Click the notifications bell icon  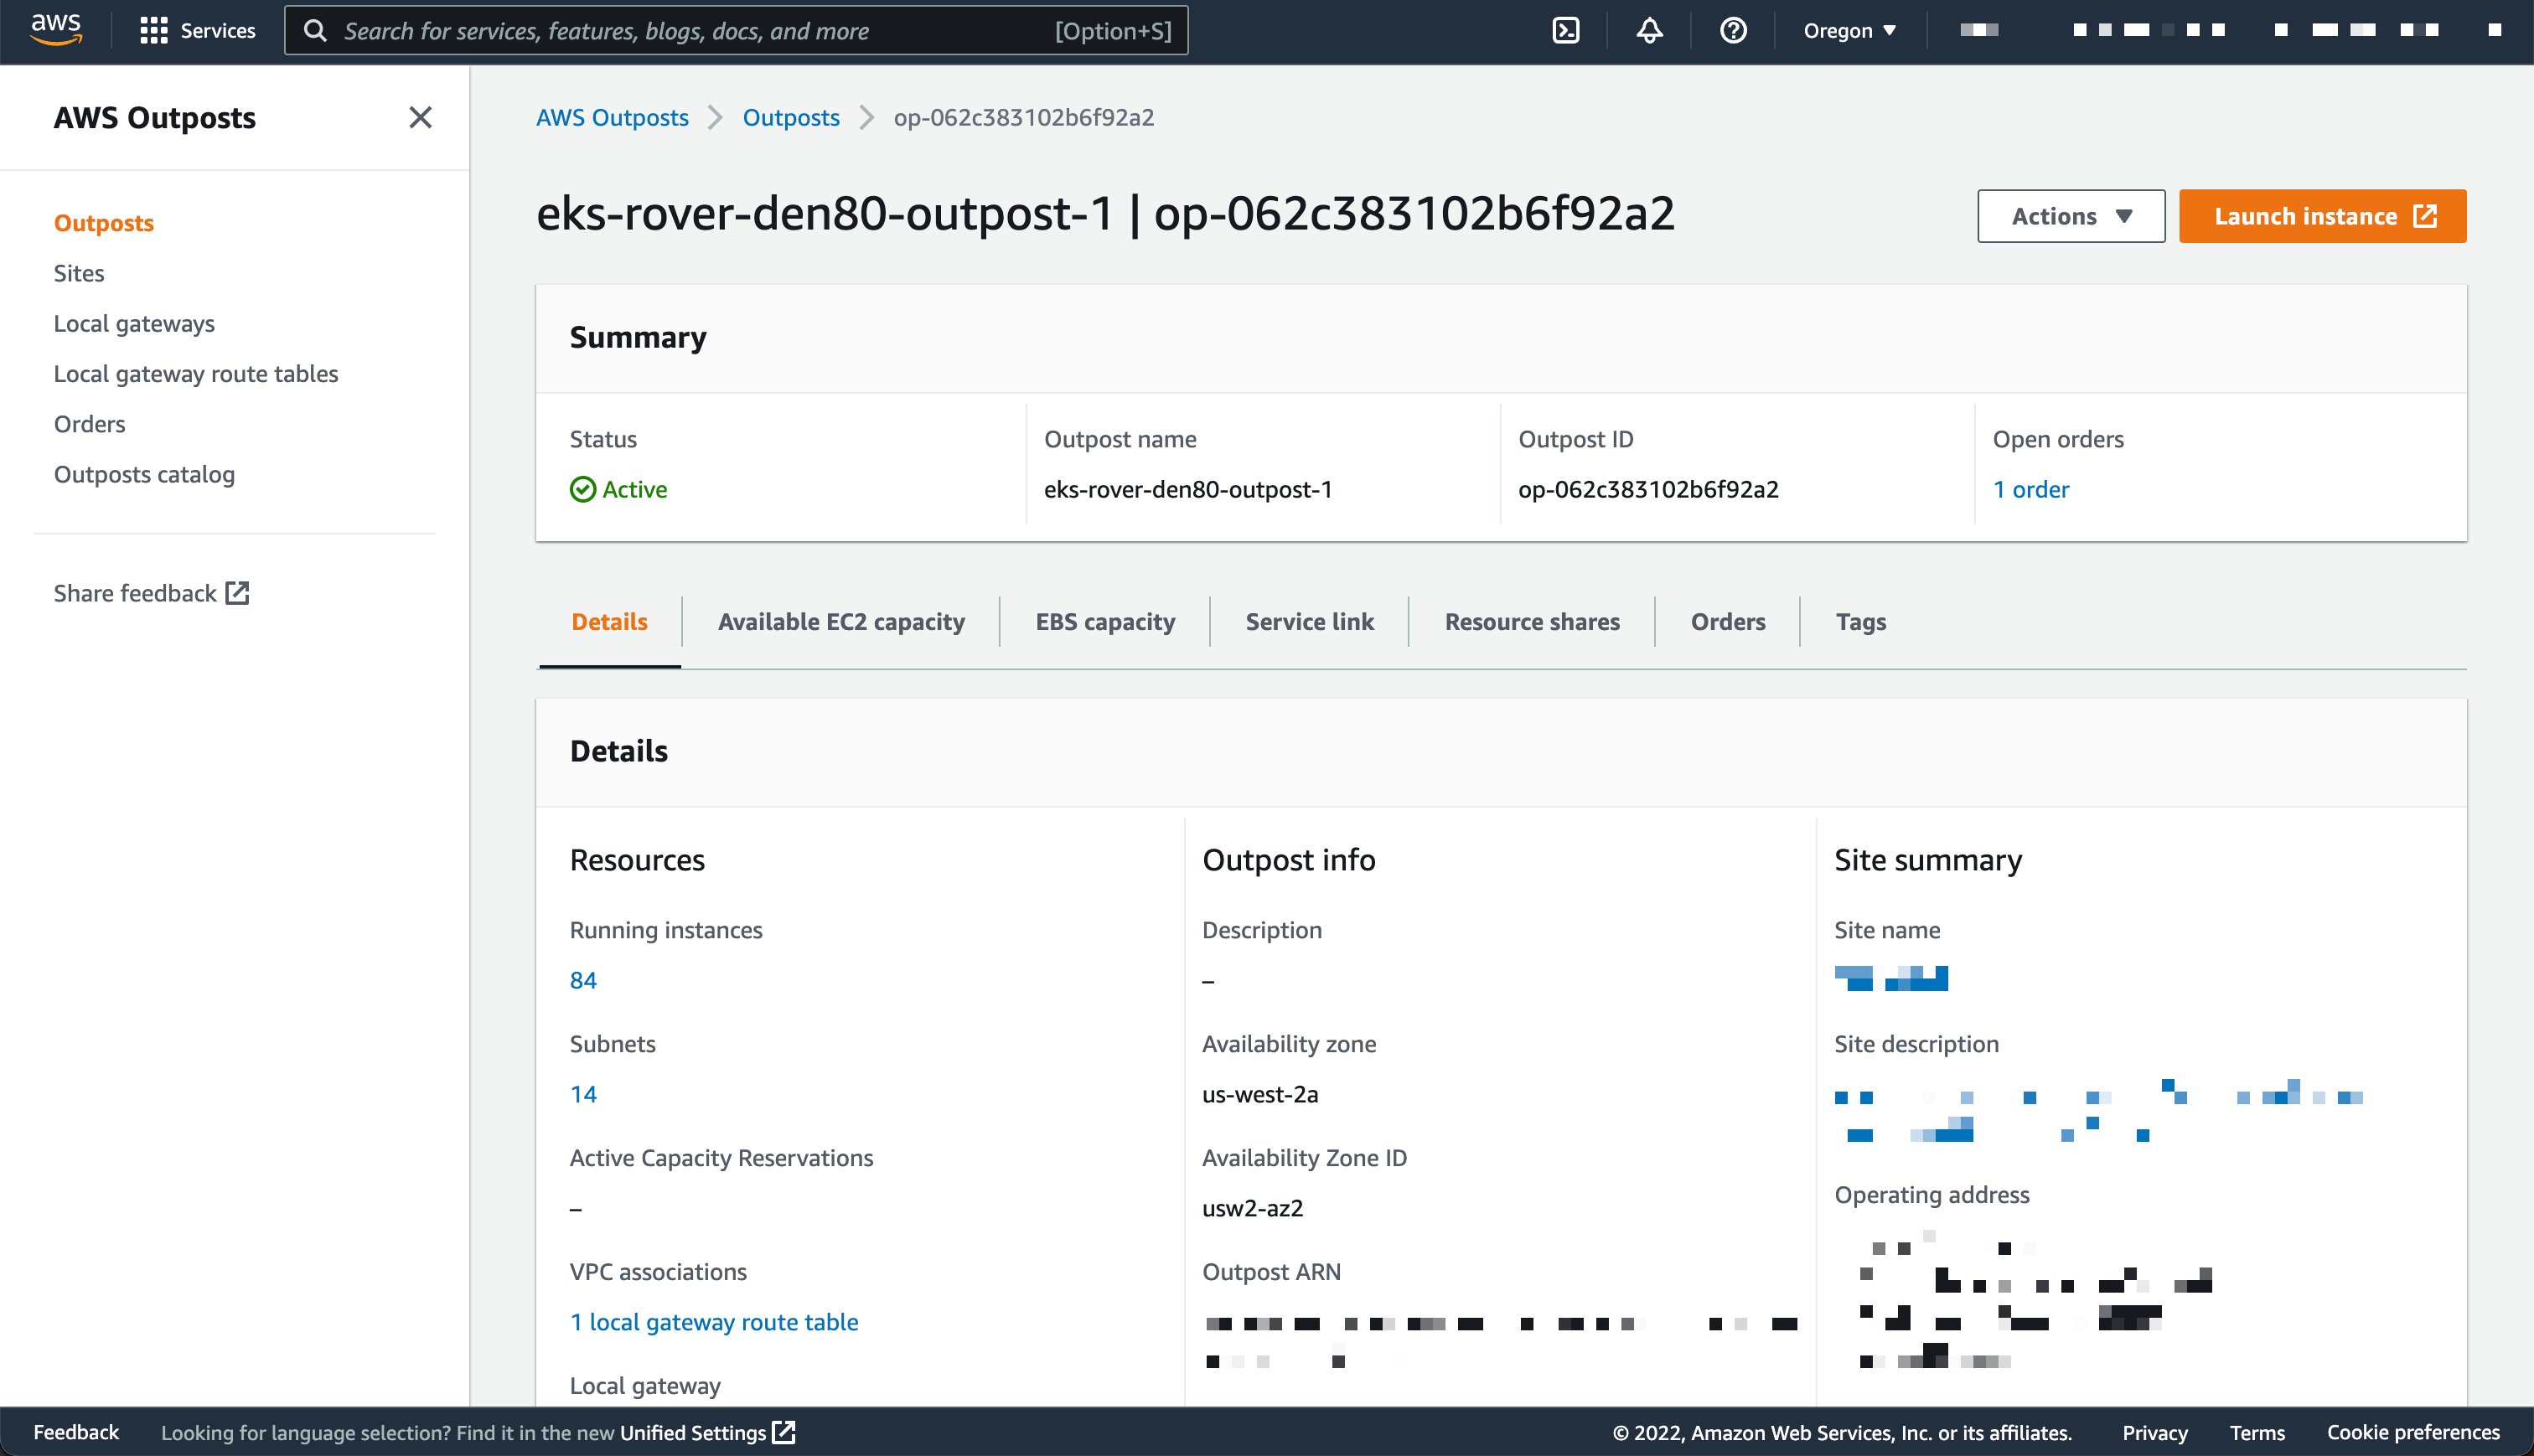pos(1650,29)
